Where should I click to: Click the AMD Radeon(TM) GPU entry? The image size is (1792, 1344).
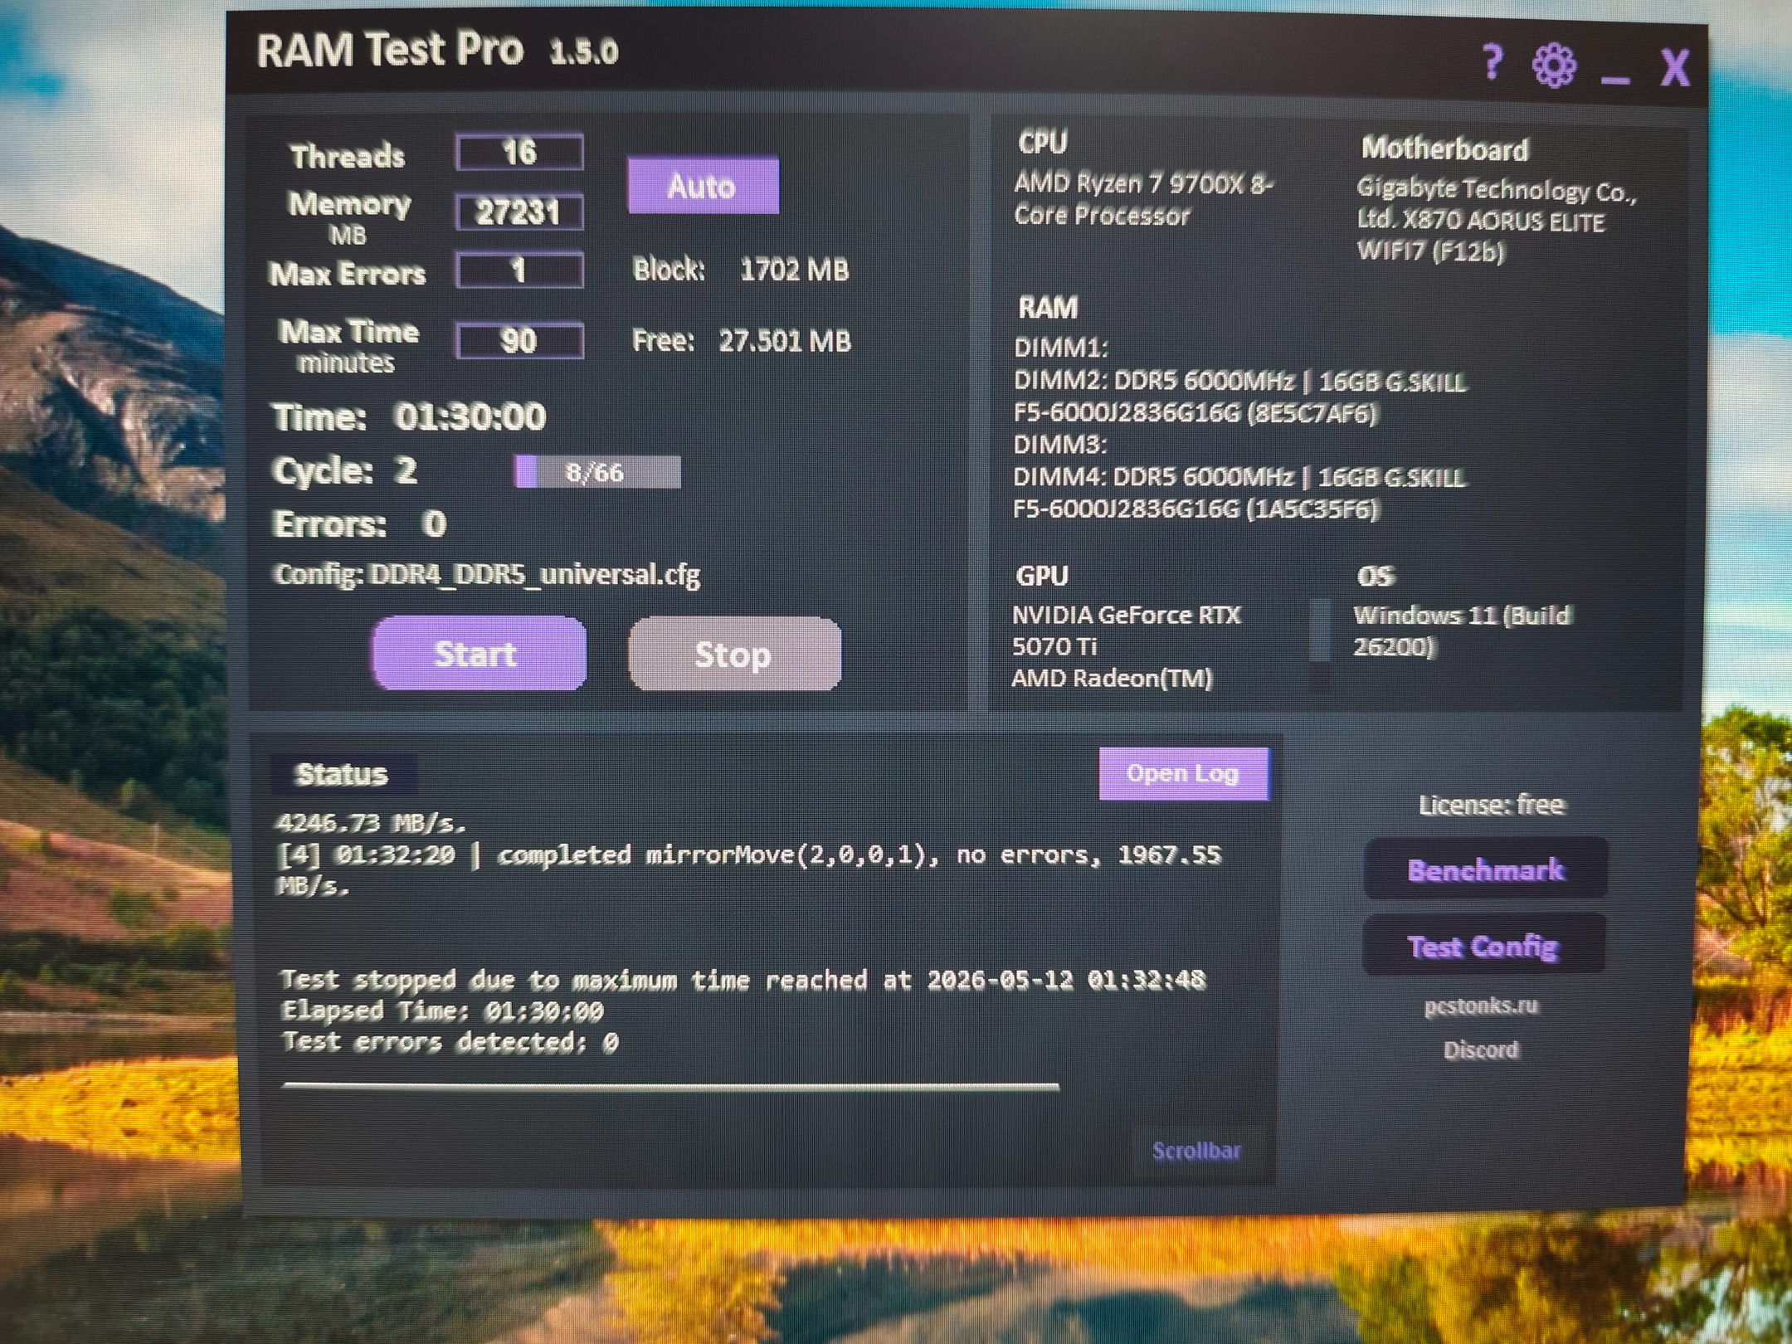tap(1112, 679)
